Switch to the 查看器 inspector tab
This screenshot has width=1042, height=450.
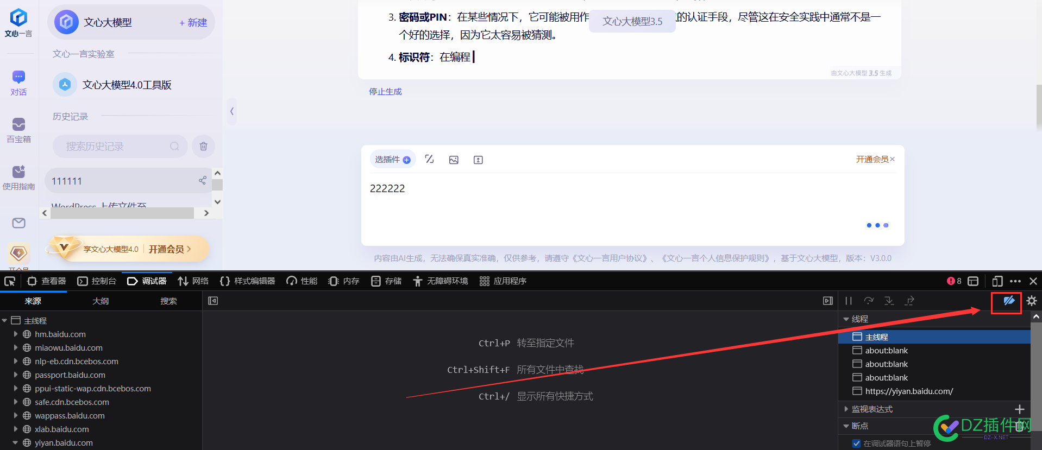(x=47, y=281)
